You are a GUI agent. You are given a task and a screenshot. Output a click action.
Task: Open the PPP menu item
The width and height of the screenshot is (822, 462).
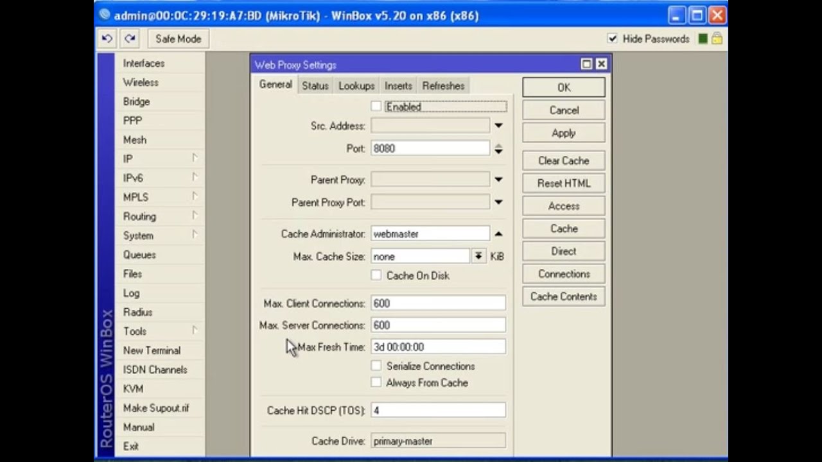[x=132, y=121]
